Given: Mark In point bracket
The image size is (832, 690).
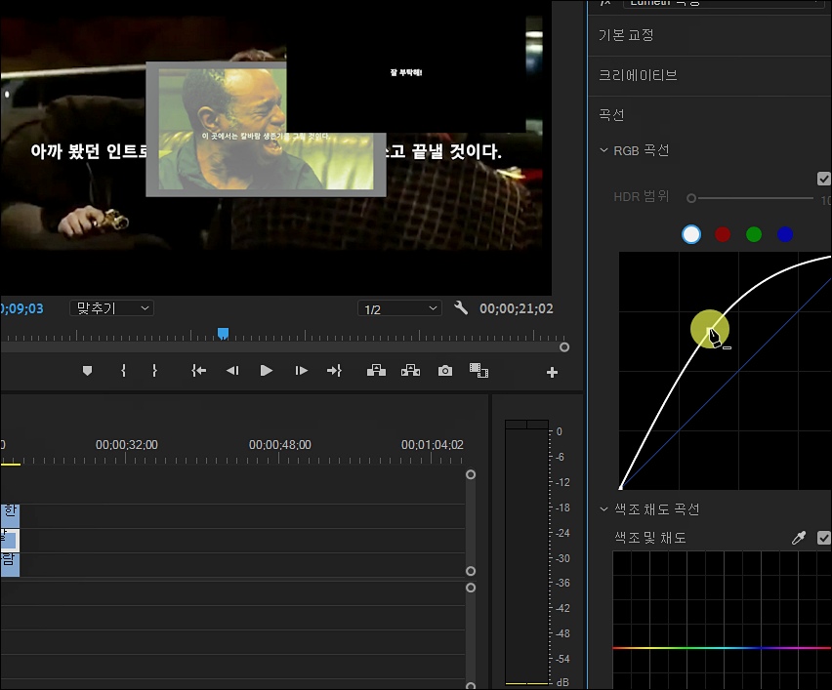Looking at the screenshot, I should point(124,370).
